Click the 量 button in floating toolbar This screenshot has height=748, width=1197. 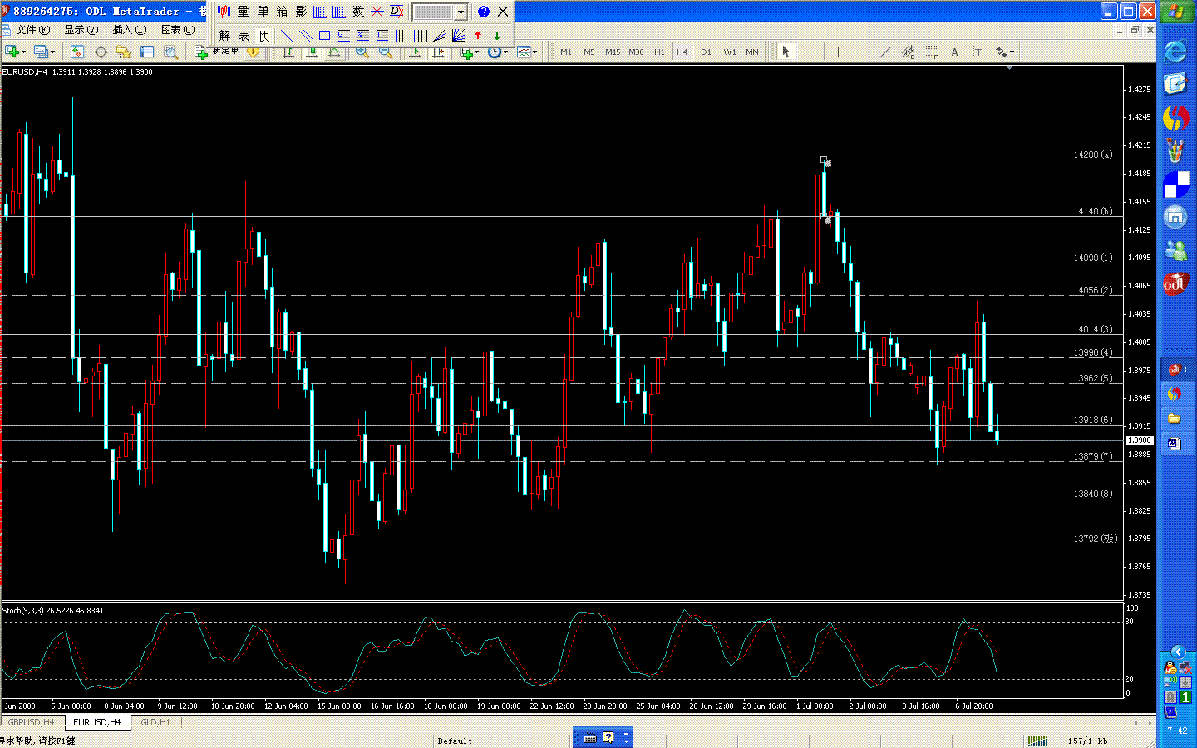point(243,12)
